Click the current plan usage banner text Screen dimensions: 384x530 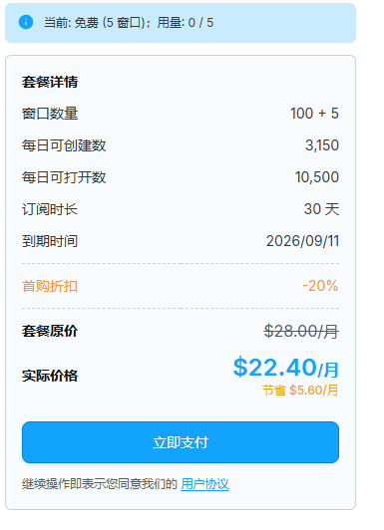129,23
